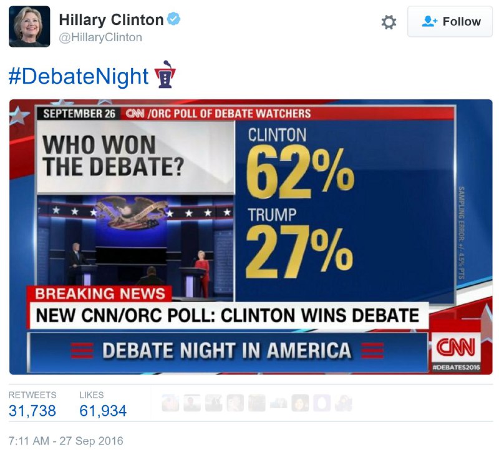Click the Follow button
Viewport: 499px width, 452px height.
450,21
